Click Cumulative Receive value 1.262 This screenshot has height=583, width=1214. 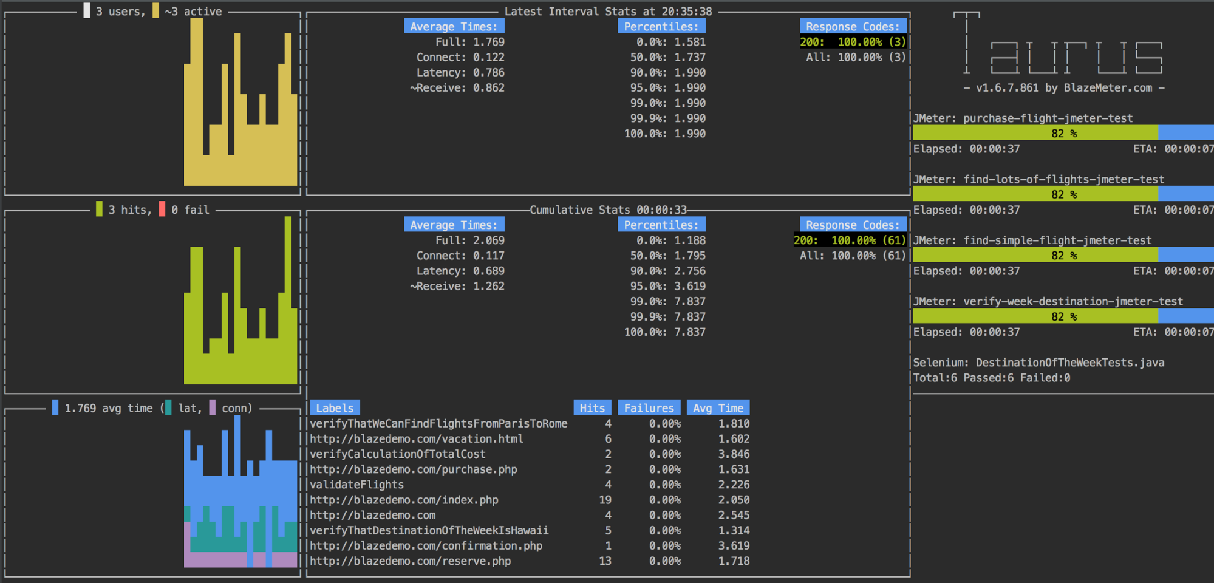pyautogui.click(x=489, y=285)
